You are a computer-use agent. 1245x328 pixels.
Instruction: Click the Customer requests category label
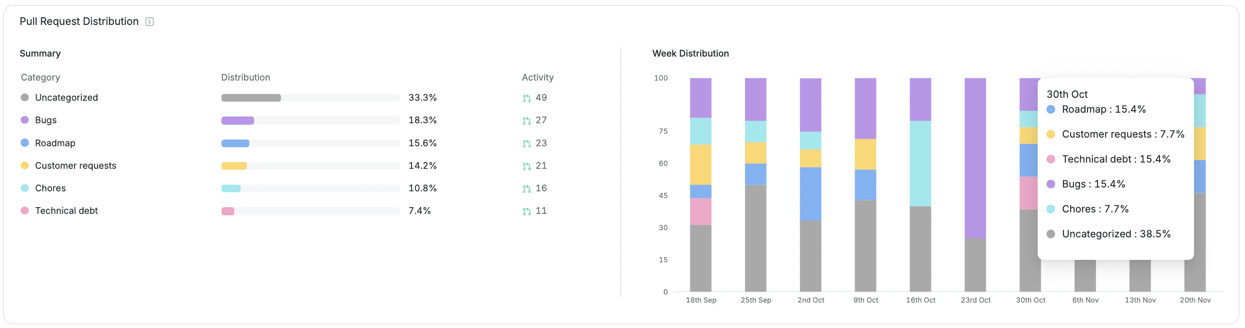point(76,165)
